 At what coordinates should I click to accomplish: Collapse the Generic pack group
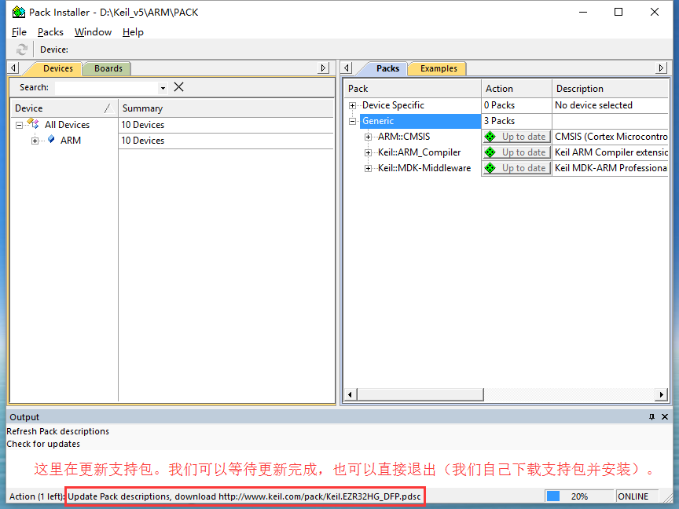353,121
